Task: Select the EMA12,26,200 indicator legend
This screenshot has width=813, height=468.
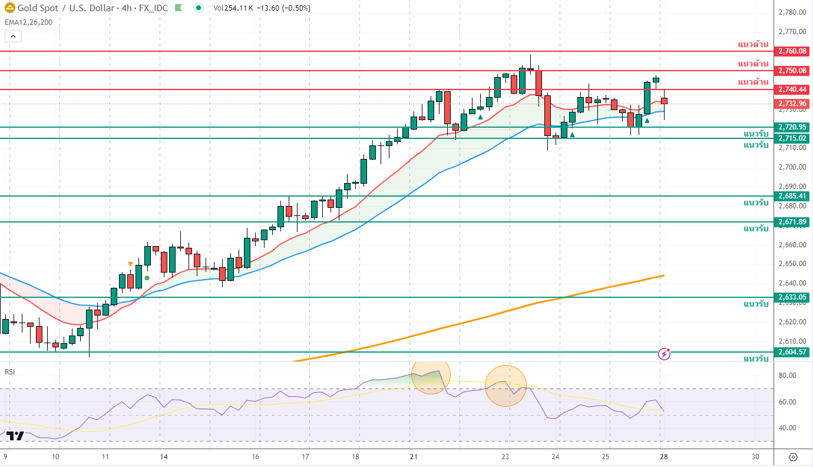Action: click(27, 23)
